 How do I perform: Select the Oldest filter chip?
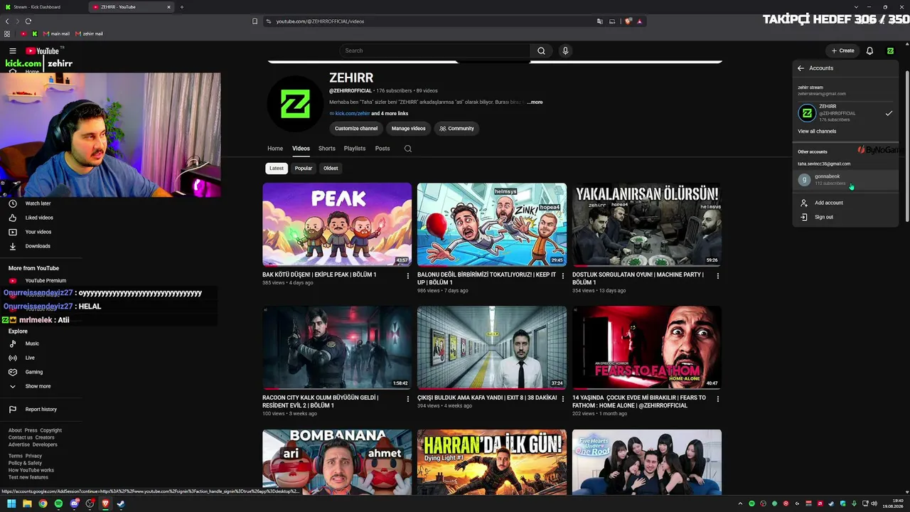coord(331,169)
